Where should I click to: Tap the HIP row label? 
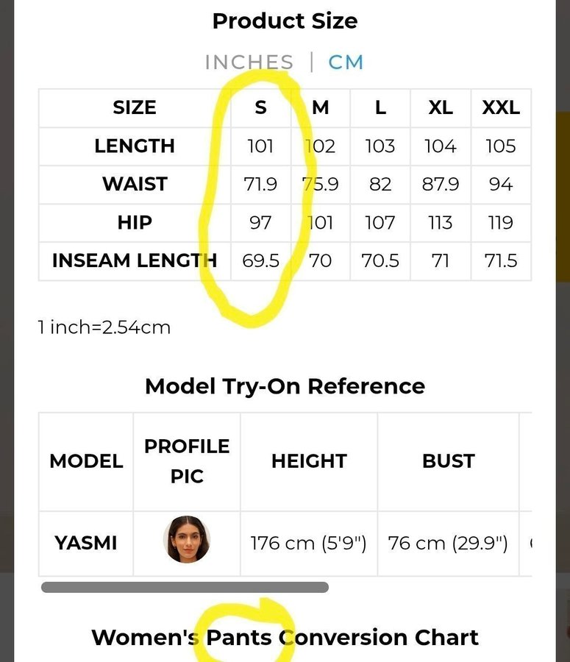[135, 222]
